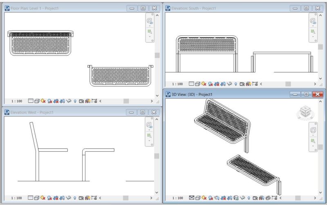
Task: Toggle Sun Path in South elevation view bar
Action: [x=204, y=84]
